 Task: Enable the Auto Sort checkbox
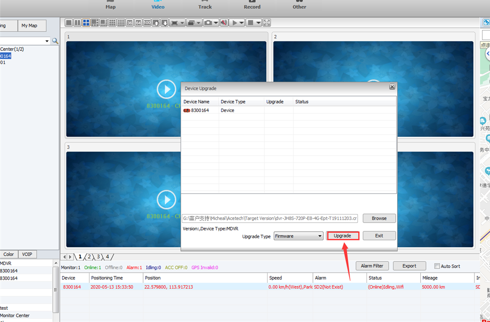(x=437, y=266)
